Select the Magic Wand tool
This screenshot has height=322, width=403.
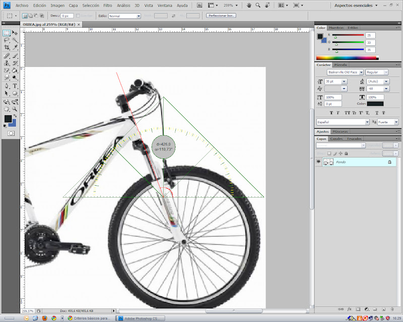pyautogui.click(x=15, y=40)
